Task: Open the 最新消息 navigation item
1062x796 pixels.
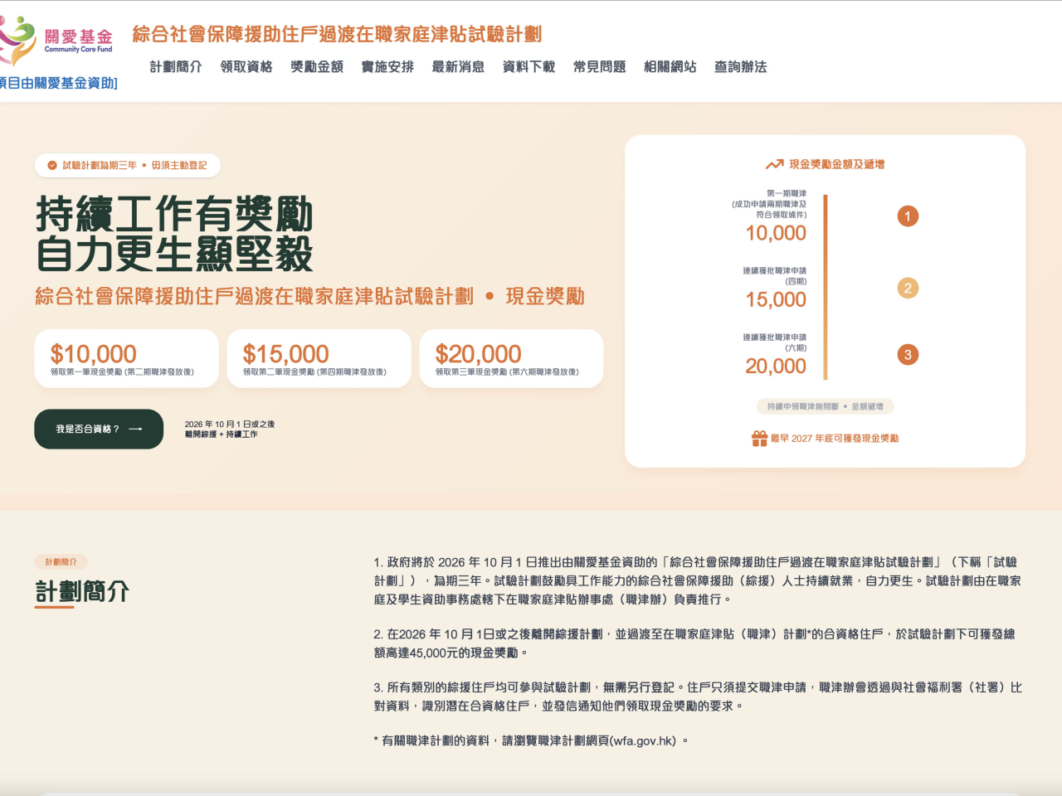Action: coord(458,67)
